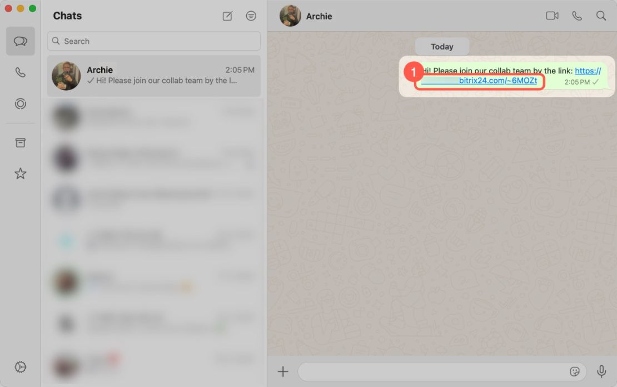This screenshot has width=617, height=387.
Task: Minimize the WhatsApp window
Action: (x=21, y=8)
